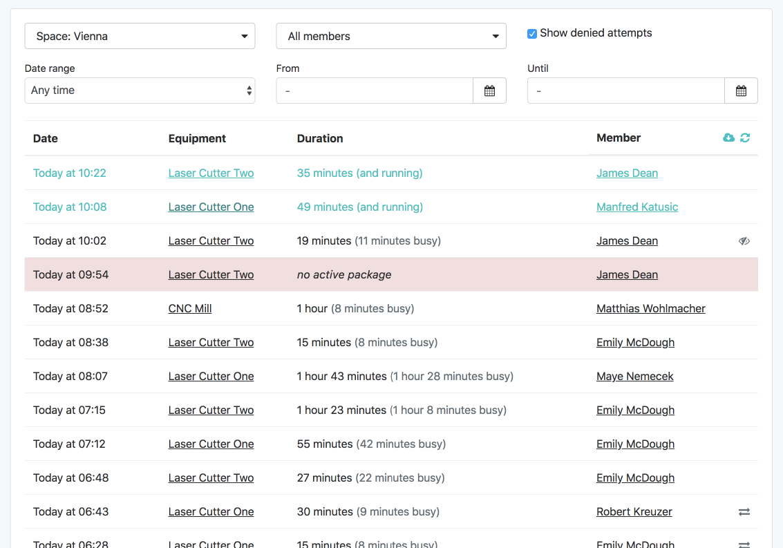The height and width of the screenshot is (548, 783).
Task: Open the CNC Mill equipment link
Action: pos(190,309)
